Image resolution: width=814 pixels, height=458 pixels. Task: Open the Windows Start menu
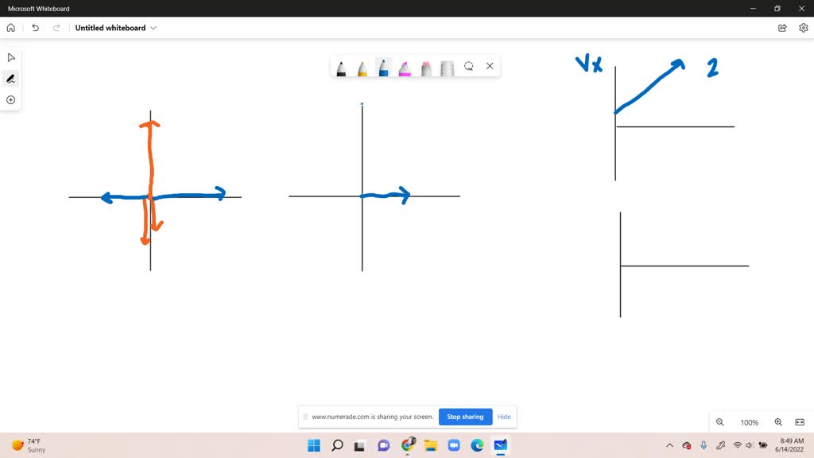pos(314,445)
